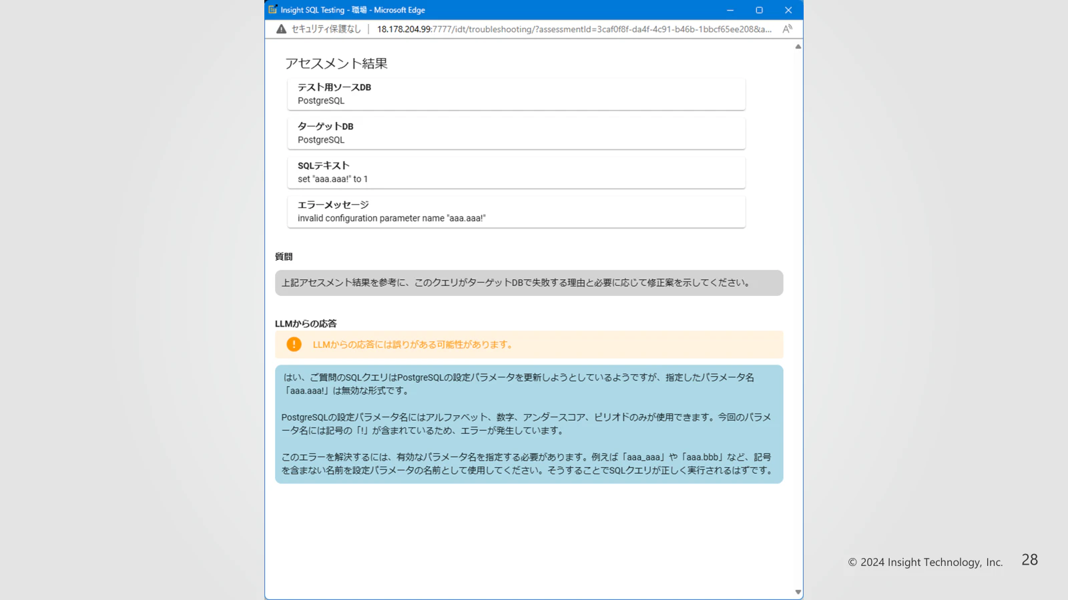Click the orange exclamation warning icon
1068x600 pixels.
click(x=294, y=344)
